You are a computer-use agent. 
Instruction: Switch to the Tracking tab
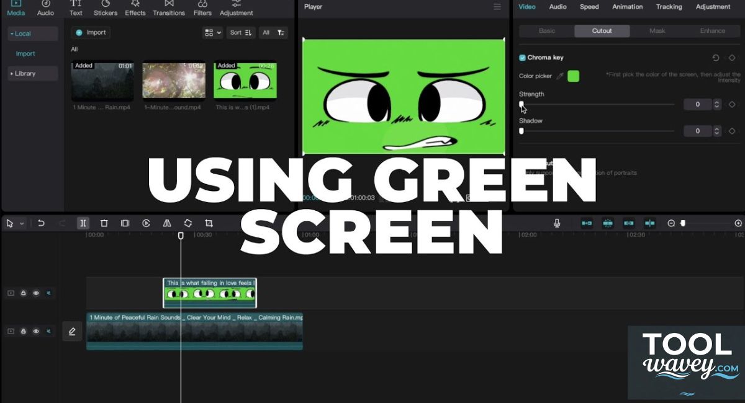coord(669,7)
